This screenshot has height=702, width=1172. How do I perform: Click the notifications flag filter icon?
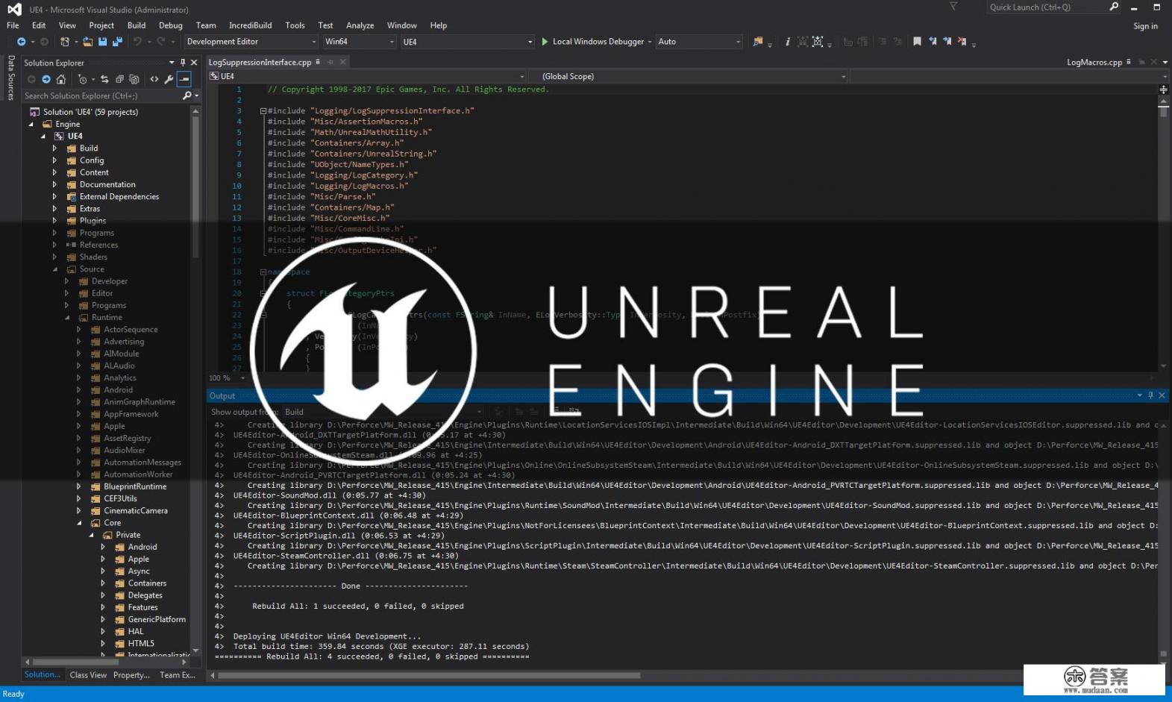click(x=953, y=7)
